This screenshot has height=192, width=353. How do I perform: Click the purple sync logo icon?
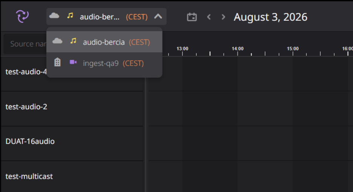22,17
